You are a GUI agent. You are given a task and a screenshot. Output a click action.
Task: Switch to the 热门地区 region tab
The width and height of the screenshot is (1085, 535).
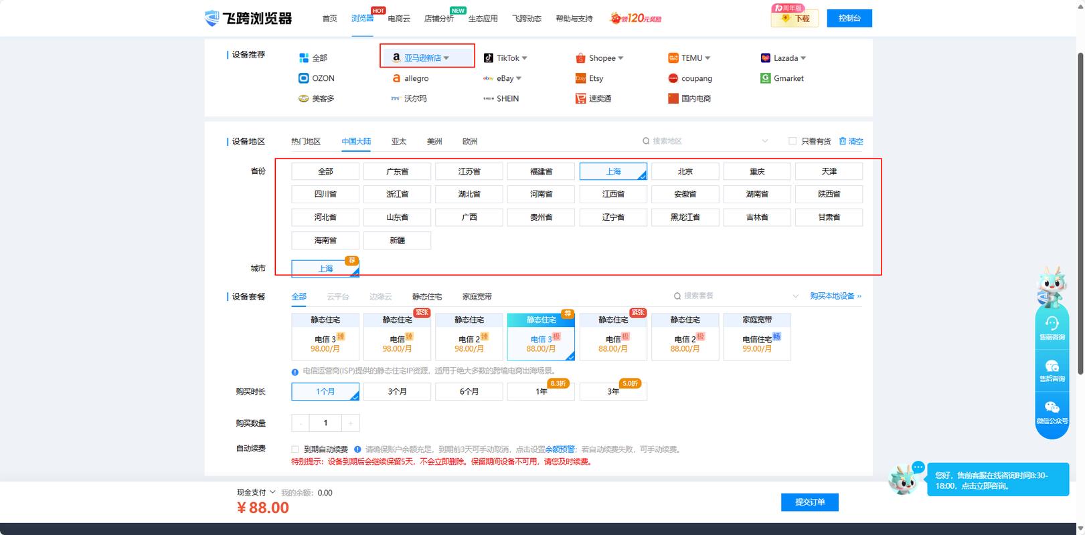(x=306, y=141)
